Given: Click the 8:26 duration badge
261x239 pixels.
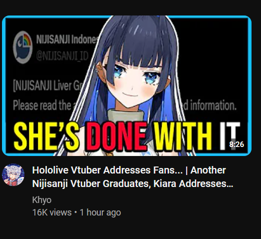Looking at the screenshot, I should click(237, 144).
